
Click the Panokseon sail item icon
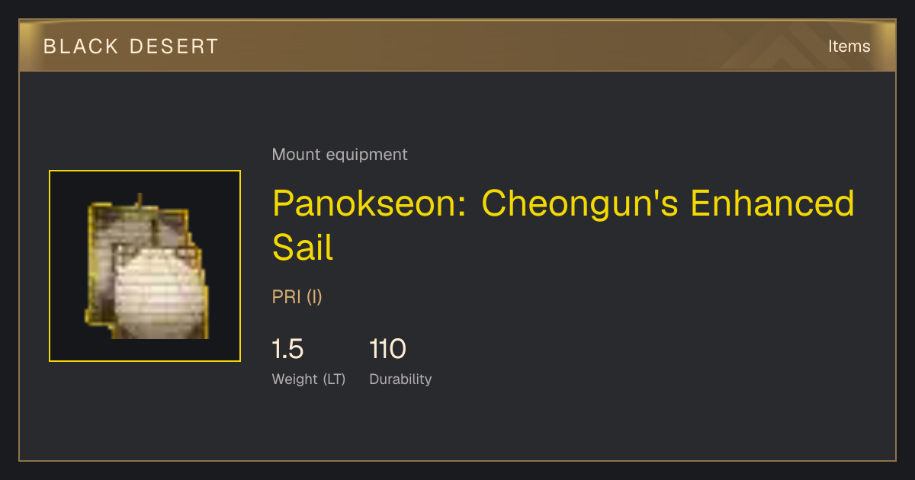tap(145, 266)
